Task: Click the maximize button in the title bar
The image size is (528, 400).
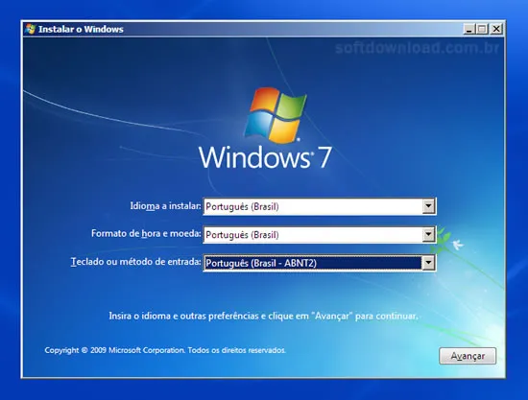Action: coord(482,30)
